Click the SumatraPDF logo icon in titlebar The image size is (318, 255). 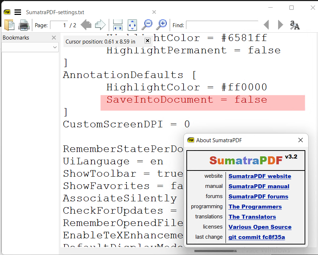[7, 12]
